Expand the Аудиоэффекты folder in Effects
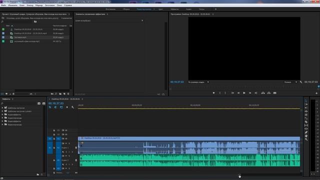This screenshot has height=180, width=320. pos(2,114)
